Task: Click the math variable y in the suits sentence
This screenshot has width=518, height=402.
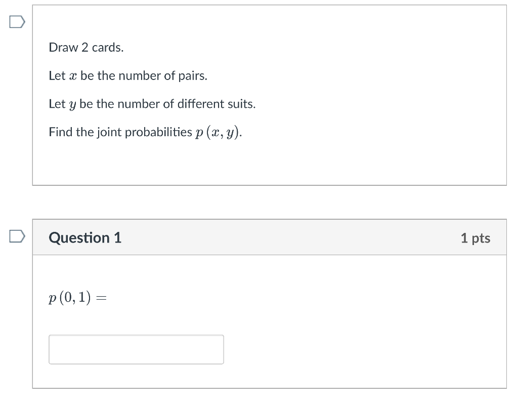Action: point(73,105)
